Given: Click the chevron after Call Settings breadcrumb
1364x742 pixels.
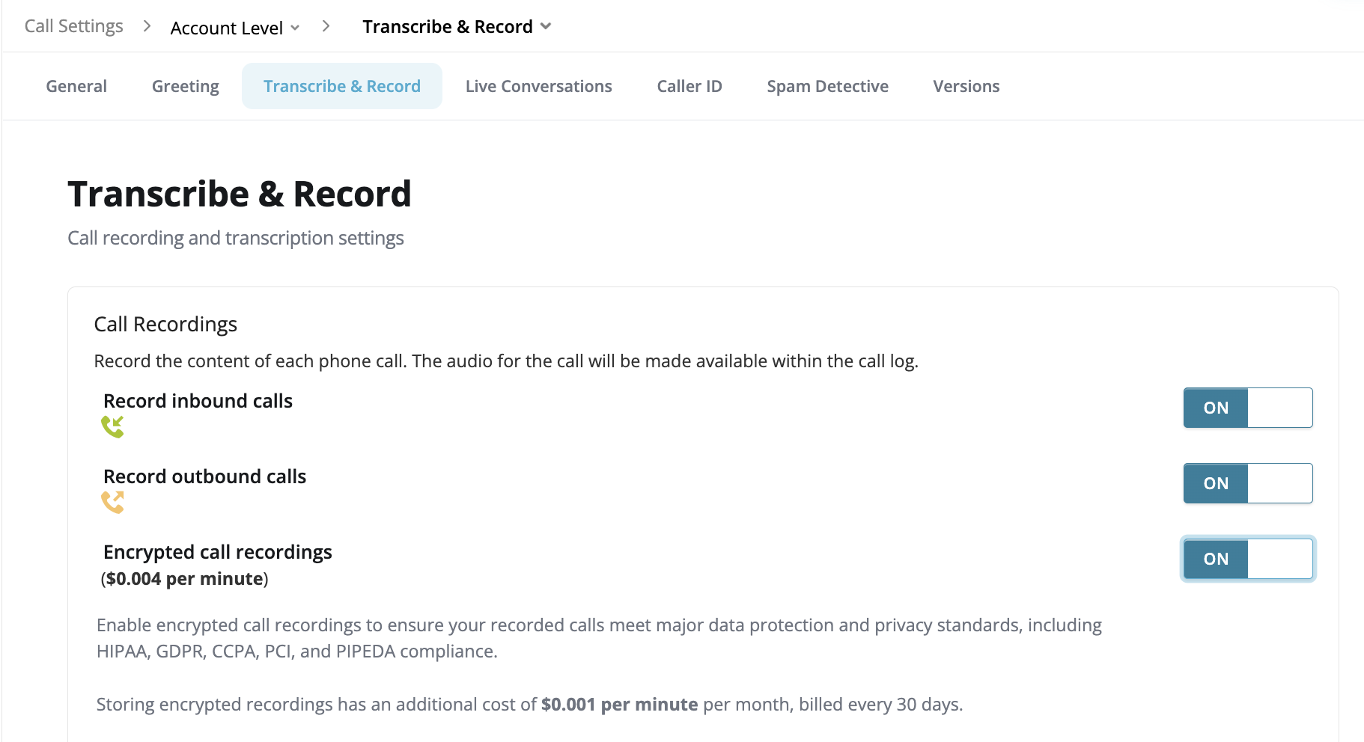Looking at the screenshot, I should [x=147, y=26].
